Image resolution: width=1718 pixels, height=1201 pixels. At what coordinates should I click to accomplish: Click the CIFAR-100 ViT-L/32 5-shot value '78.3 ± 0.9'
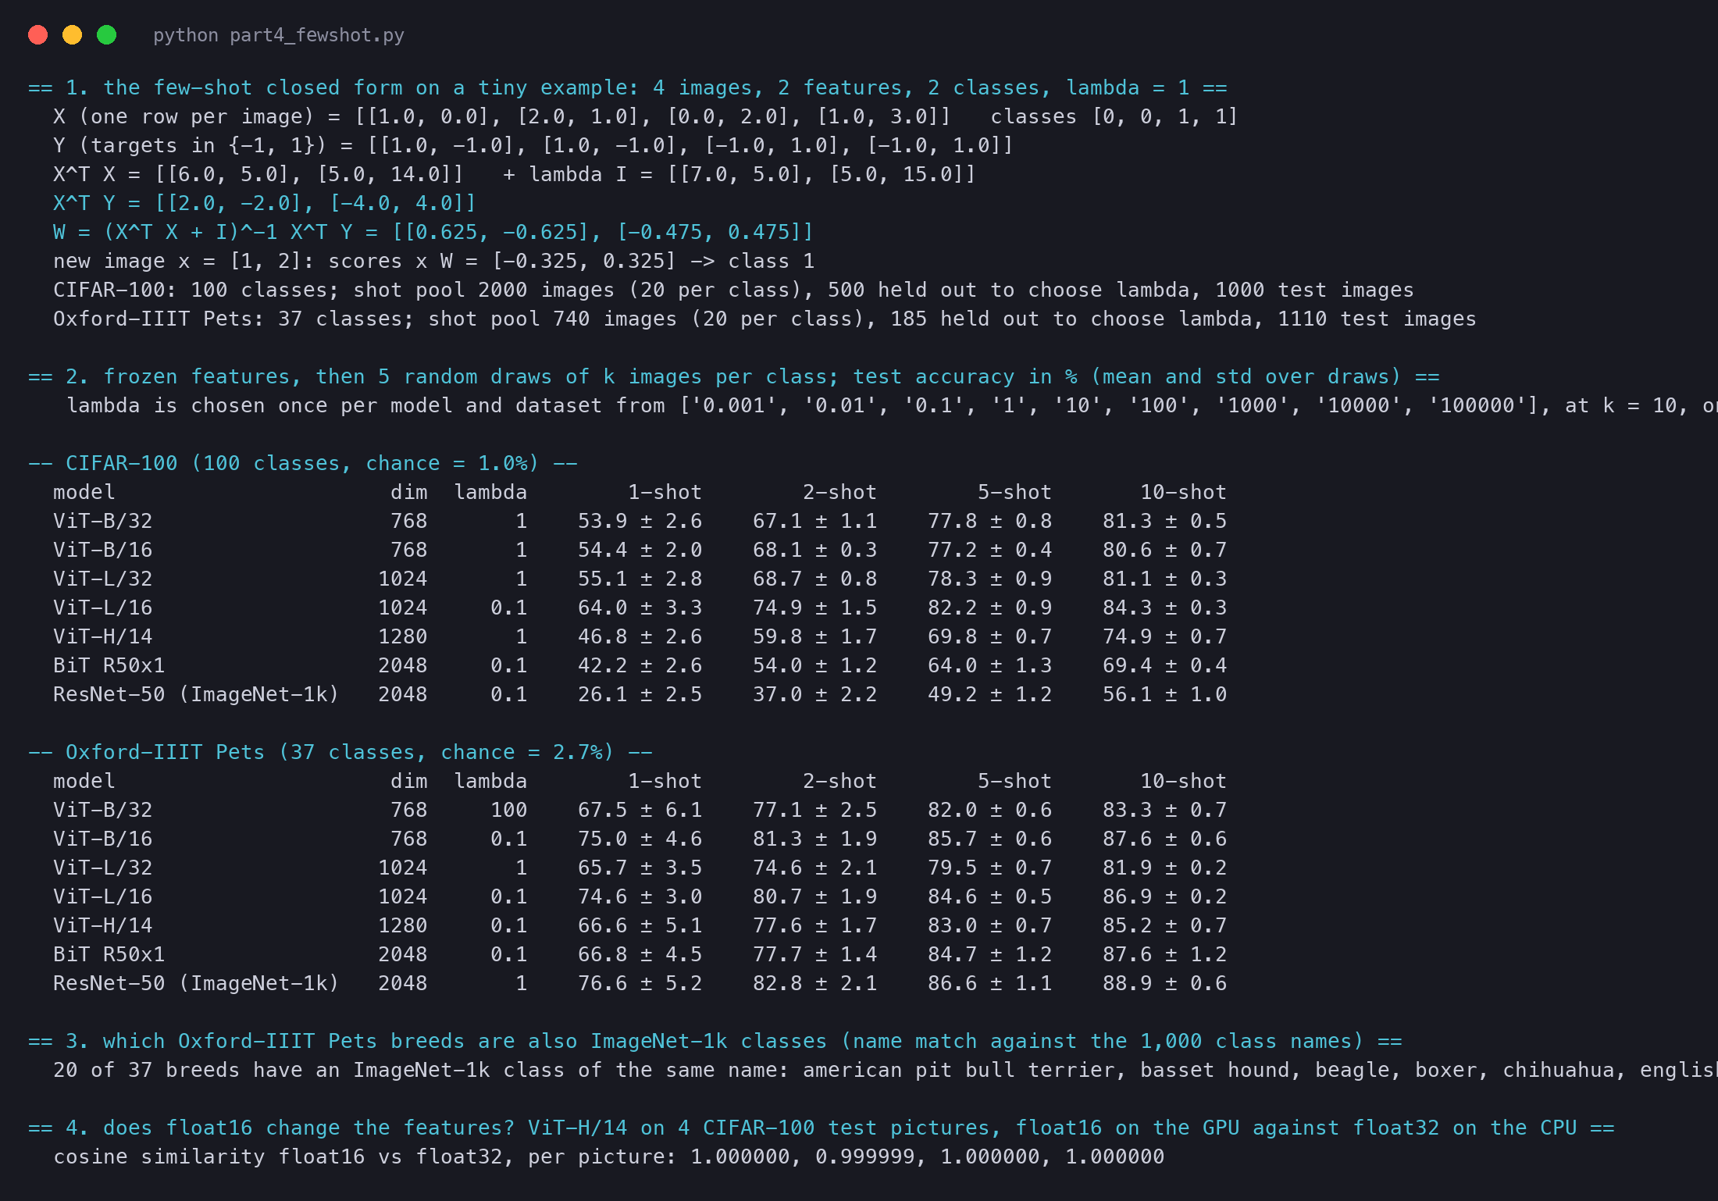[989, 579]
